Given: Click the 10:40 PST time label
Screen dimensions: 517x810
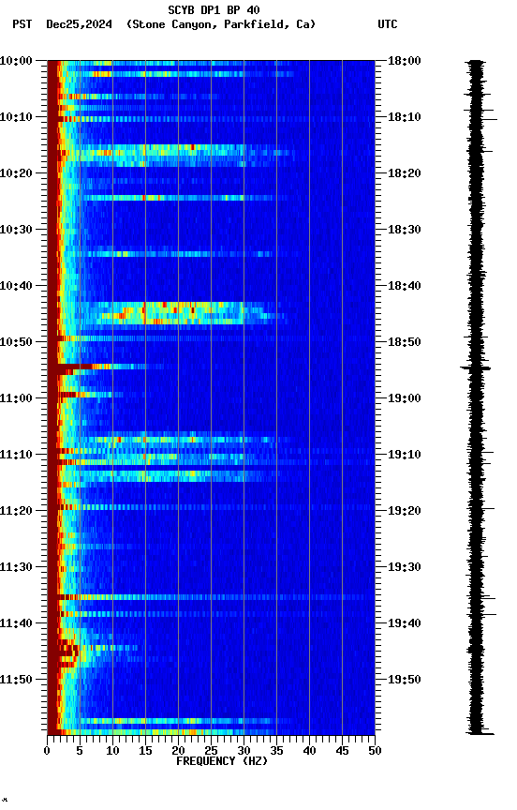Looking at the screenshot, I should [16, 286].
